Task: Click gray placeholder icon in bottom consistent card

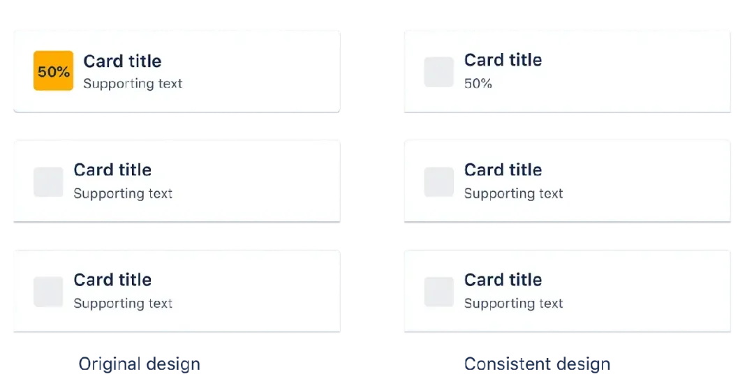Action: click(438, 292)
